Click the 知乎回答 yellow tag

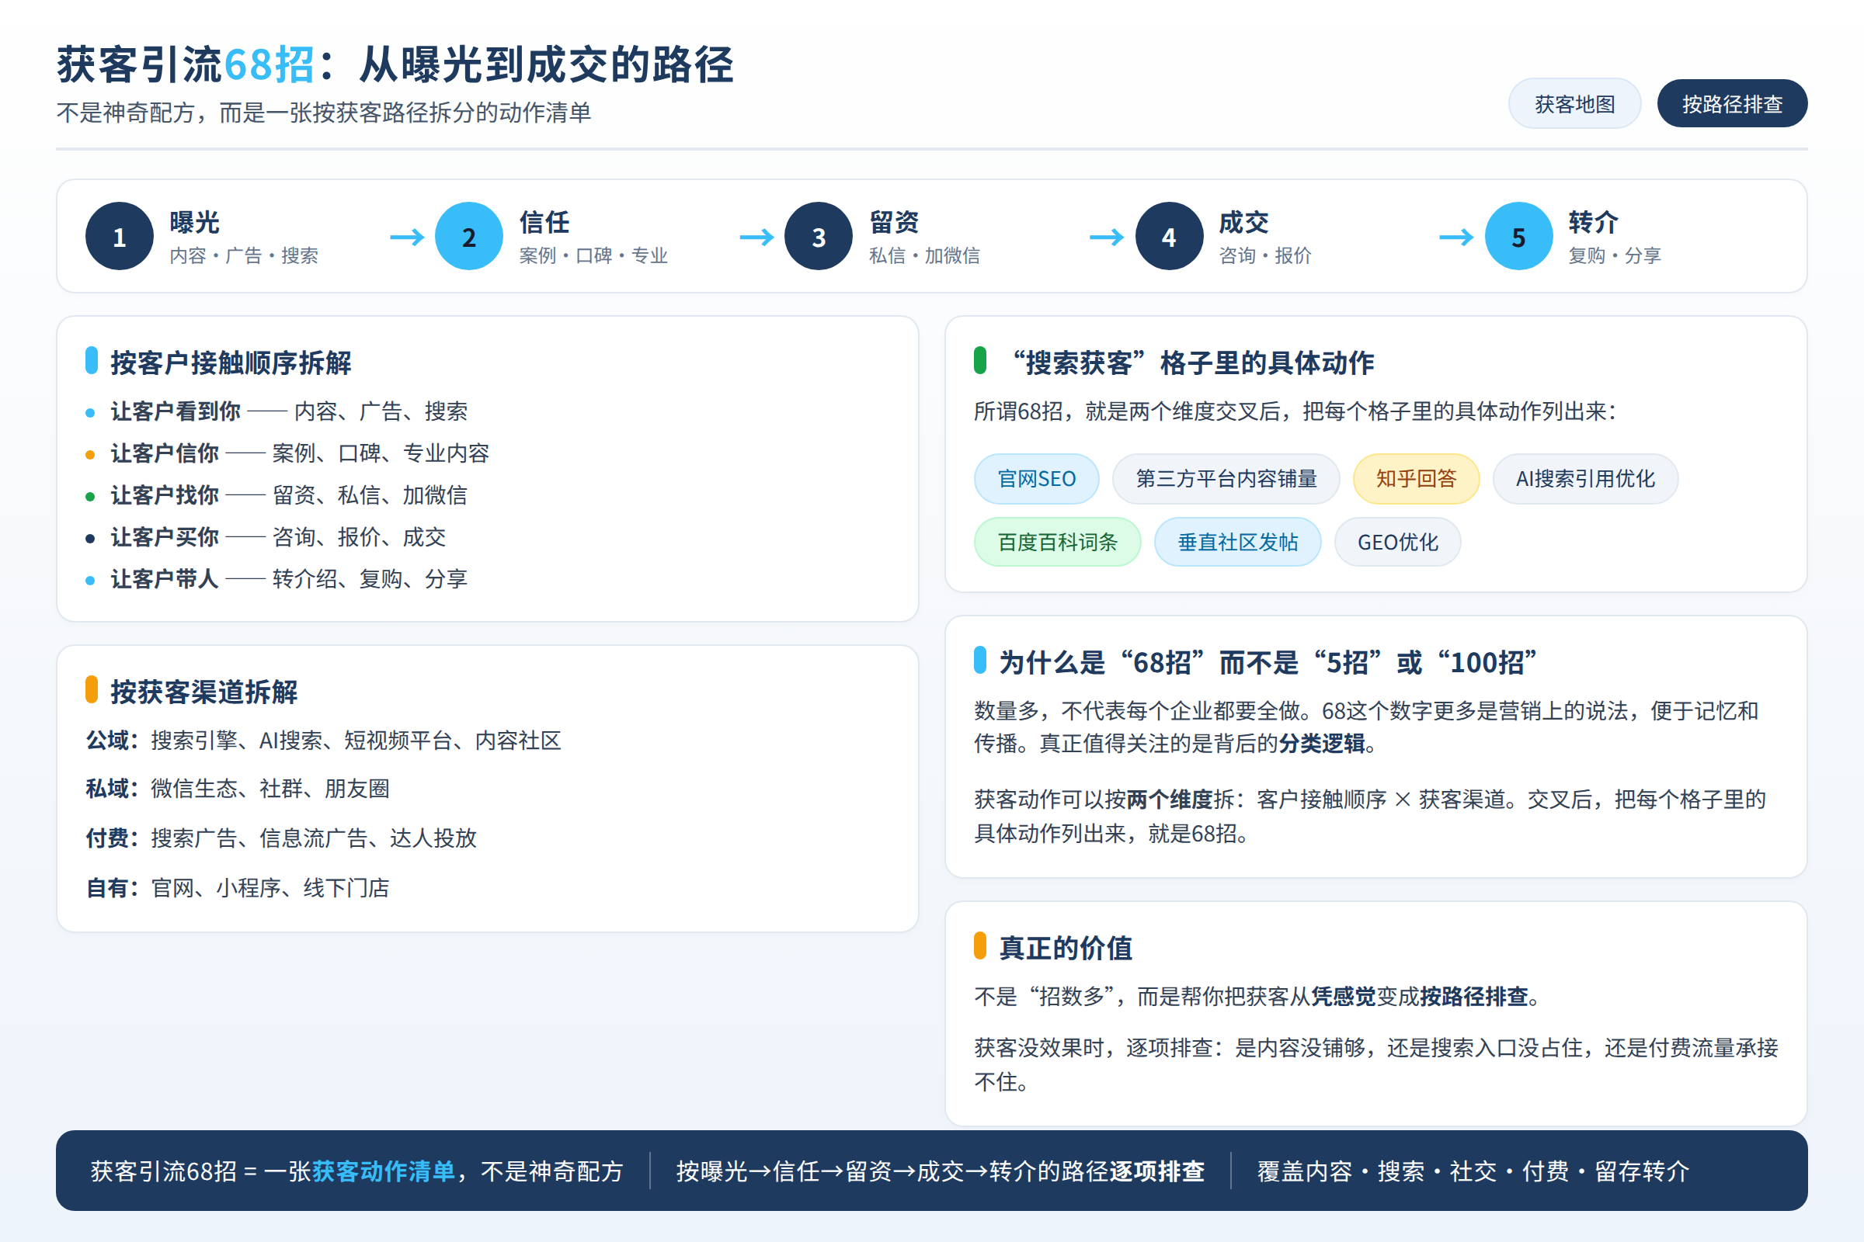point(1416,478)
